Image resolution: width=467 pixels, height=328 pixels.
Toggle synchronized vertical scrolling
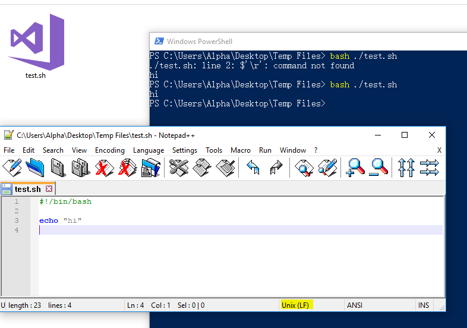click(x=406, y=168)
